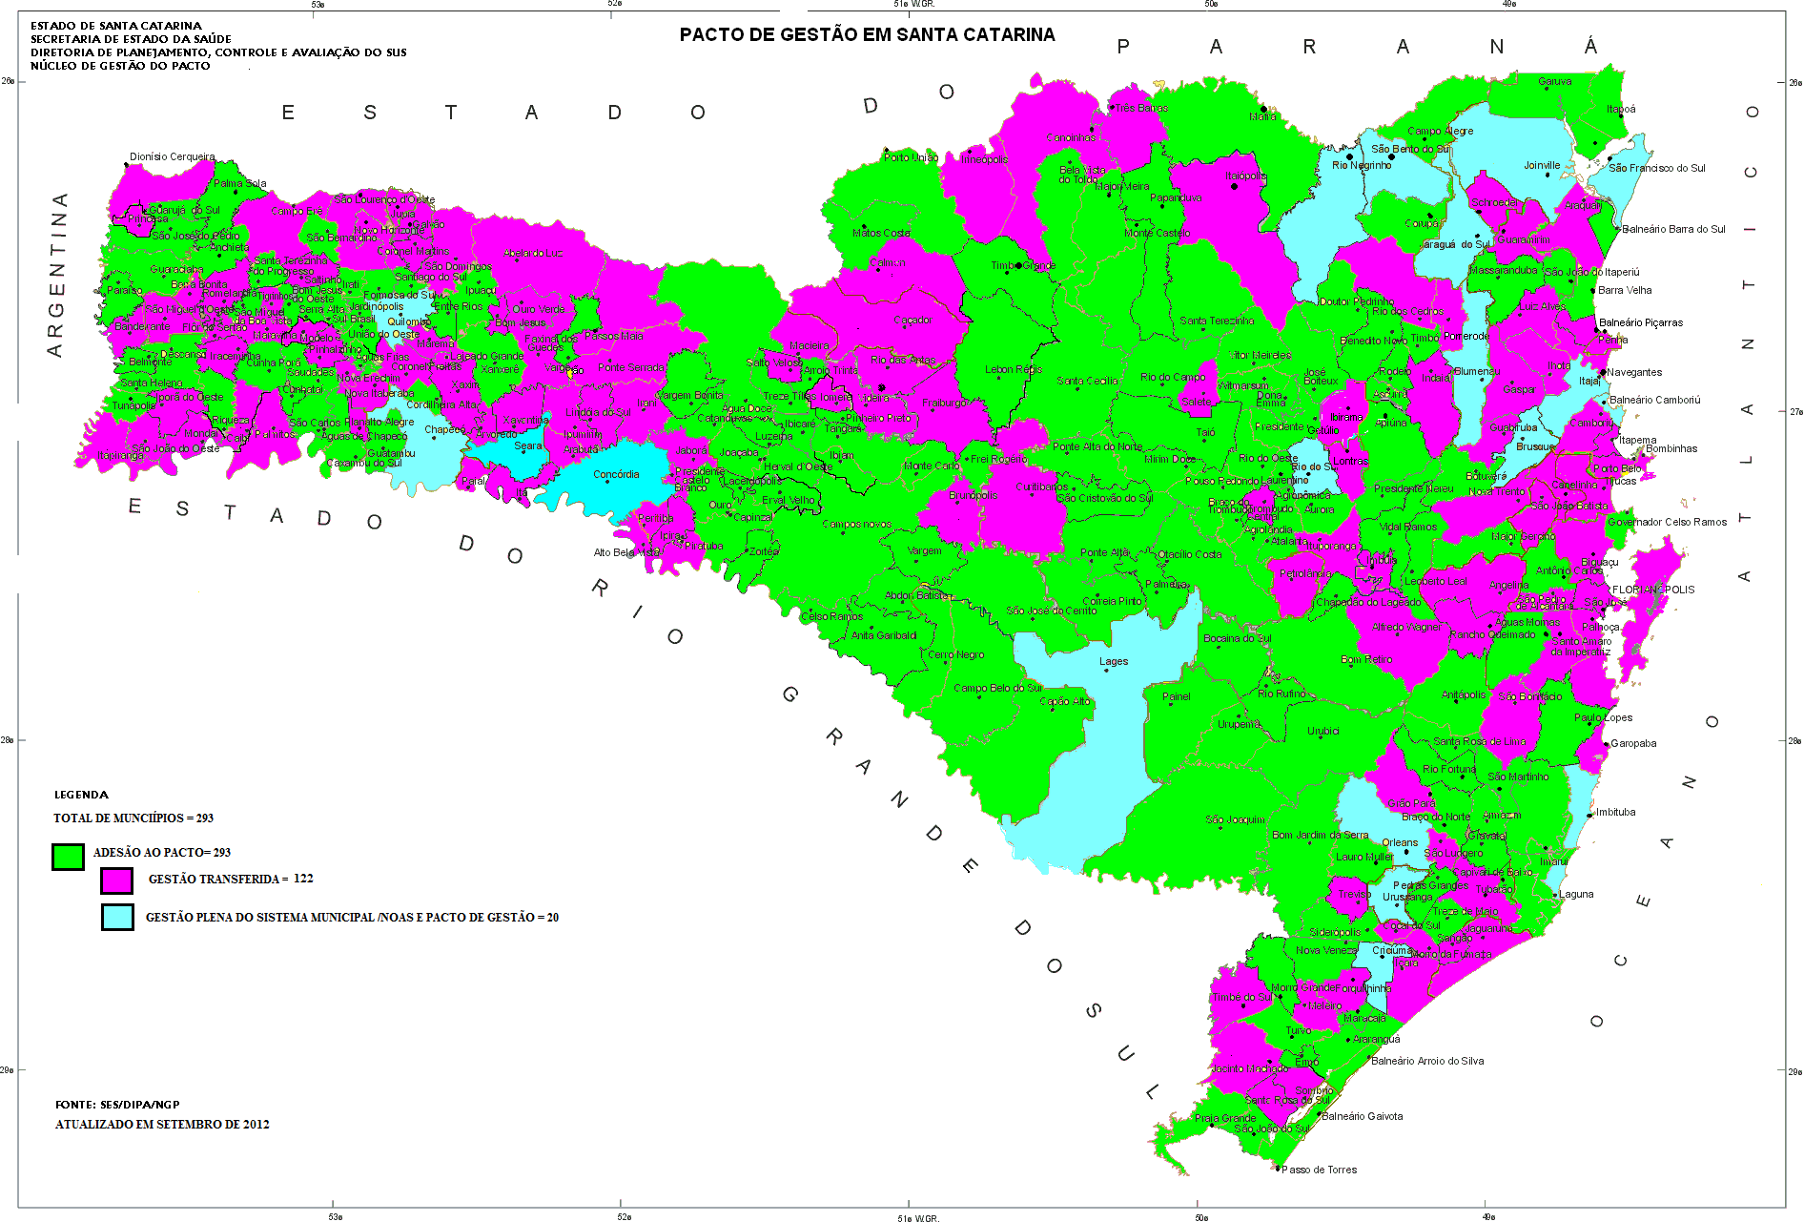Image resolution: width=1804 pixels, height=1222 pixels.
Task: Select the Imbituba coastal label
Action: pyautogui.click(x=1615, y=812)
